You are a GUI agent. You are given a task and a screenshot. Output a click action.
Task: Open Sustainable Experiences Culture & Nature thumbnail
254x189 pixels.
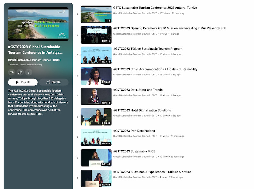(x=96, y=178)
